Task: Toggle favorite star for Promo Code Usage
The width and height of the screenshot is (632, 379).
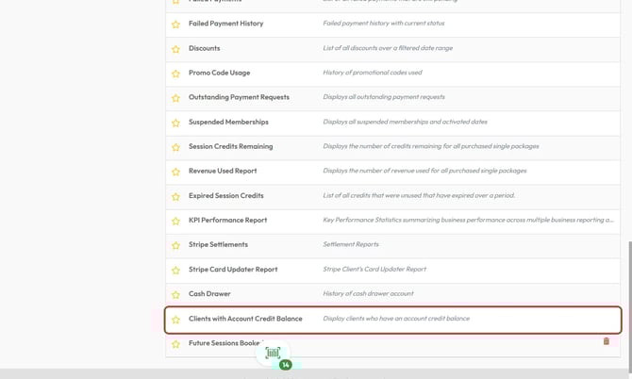Action: [175, 74]
